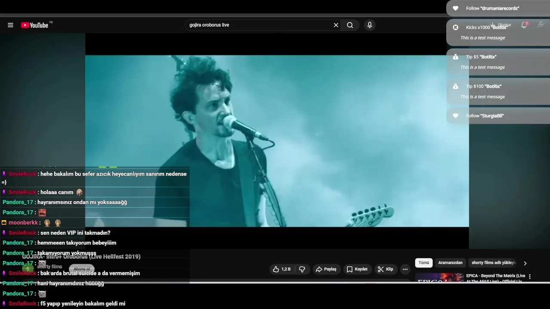
Task: Click the mic badge next to 'sen neden VIP'
Action: tap(4, 233)
